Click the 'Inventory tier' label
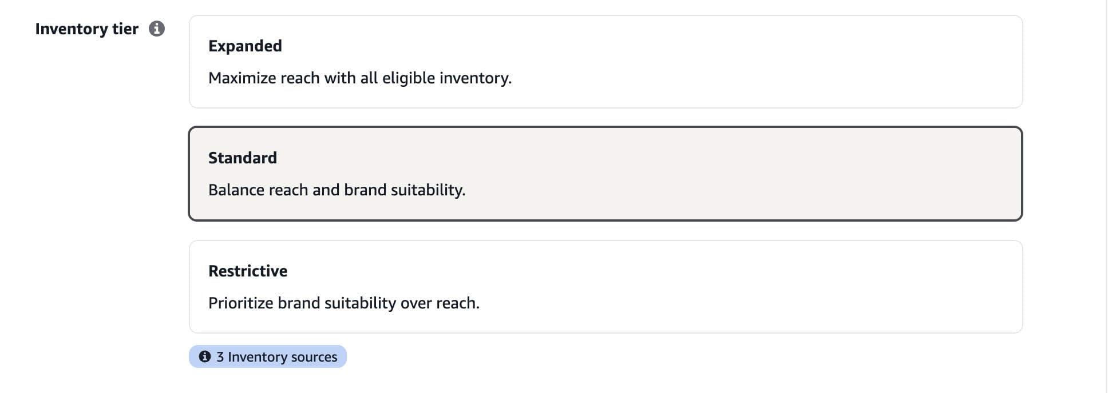Screen dimensions: 1108x393 [x=87, y=29]
